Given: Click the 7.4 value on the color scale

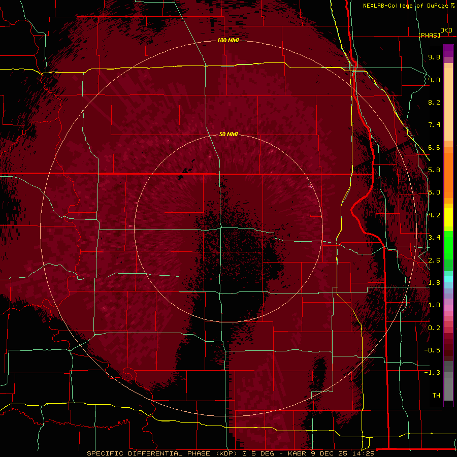Looking at the screenshot, I should 434,125.
